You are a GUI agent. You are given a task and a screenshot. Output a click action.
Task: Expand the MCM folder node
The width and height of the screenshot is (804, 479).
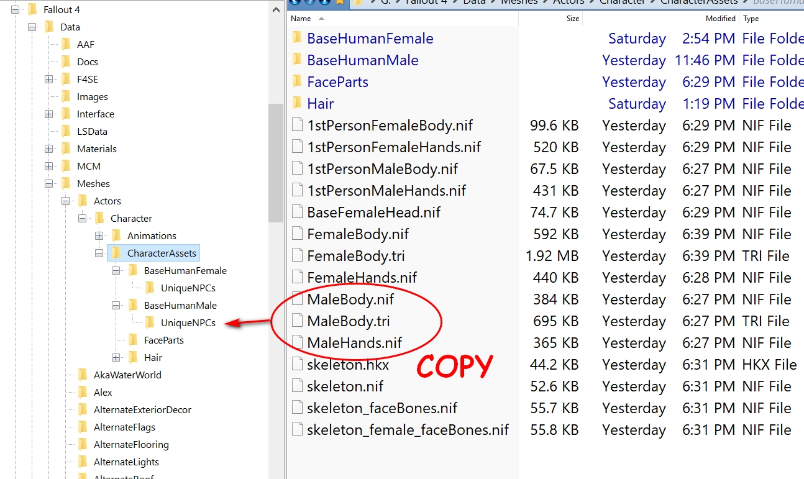tap(48, 166)
